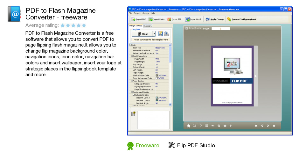299x160 pixels.
Task: Click the save template settings icon
Action: coord(160,34)
